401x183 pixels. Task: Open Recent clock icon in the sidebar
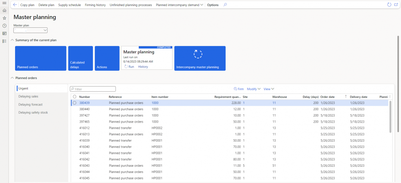click(x=4, y=26)
